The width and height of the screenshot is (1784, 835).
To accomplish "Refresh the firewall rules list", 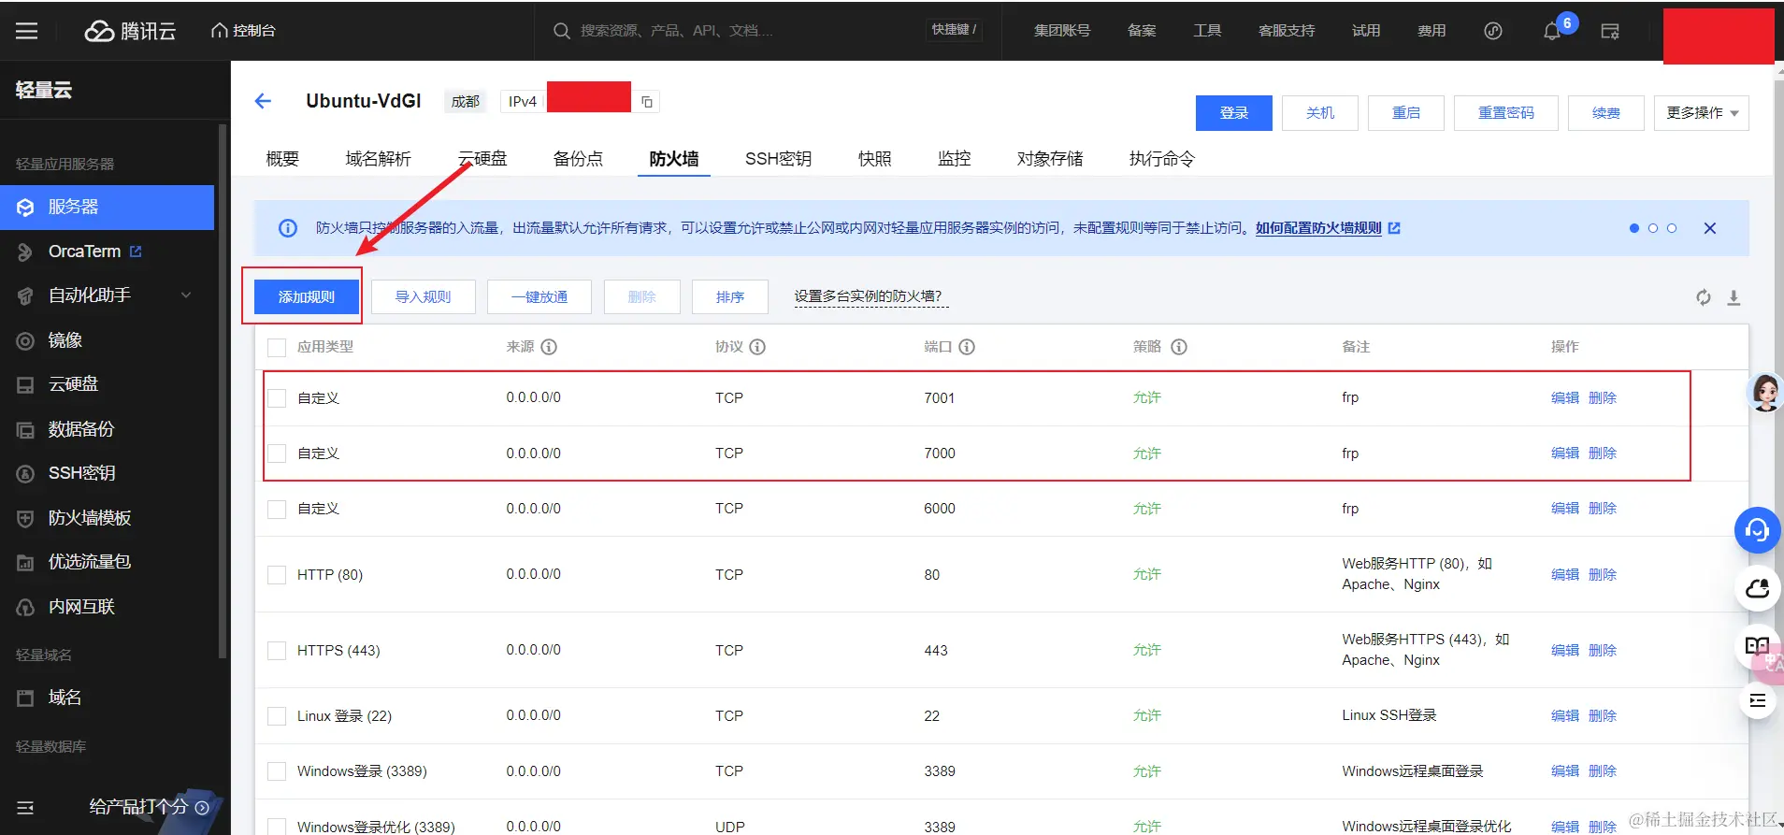I will point(1704,297).
